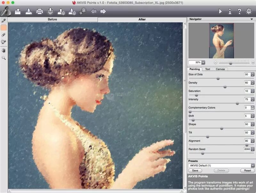Open program info with the i icon
This screenshot has width=256, height=193.
click(230, 11)
